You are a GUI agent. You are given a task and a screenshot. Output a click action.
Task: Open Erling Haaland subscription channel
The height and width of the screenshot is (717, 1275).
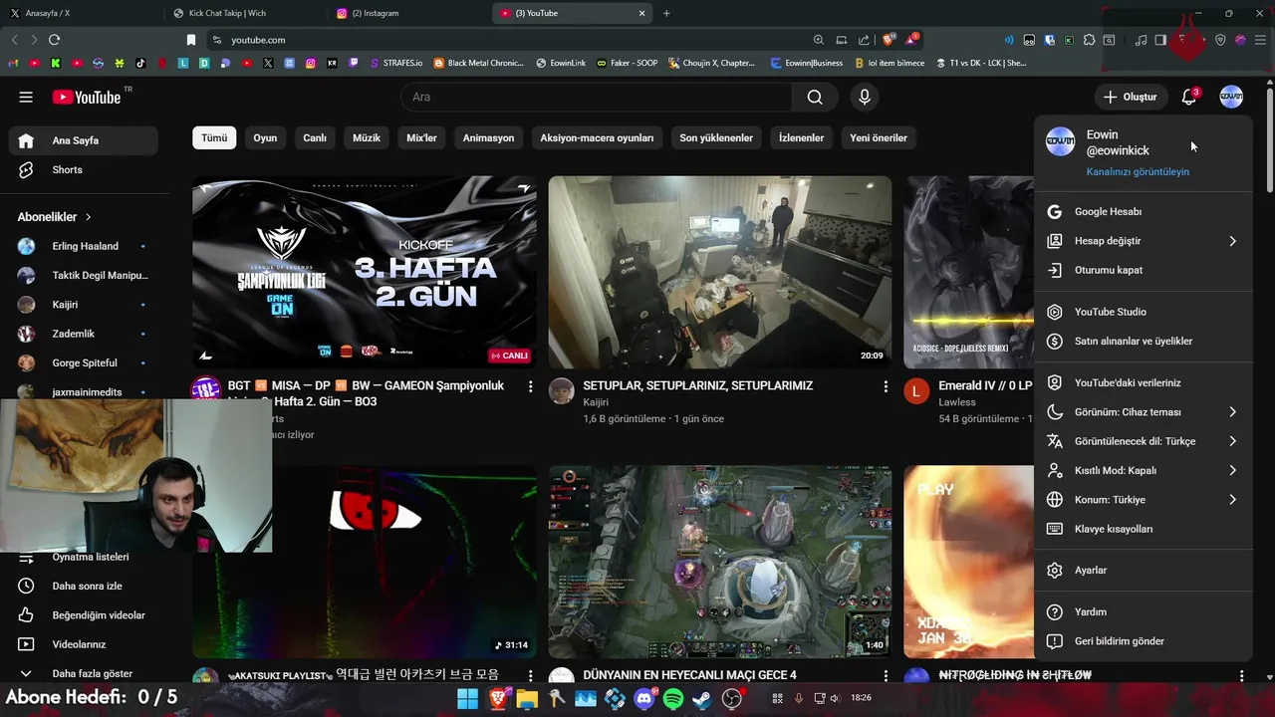pos(83,246)
